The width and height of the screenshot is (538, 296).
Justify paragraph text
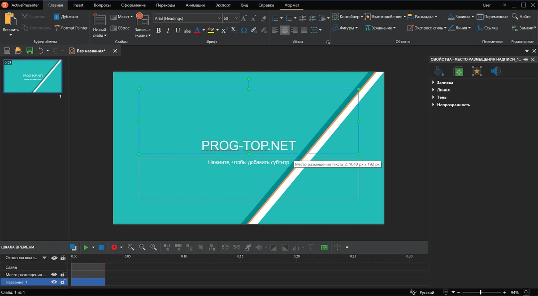click(x=304, y=30)
